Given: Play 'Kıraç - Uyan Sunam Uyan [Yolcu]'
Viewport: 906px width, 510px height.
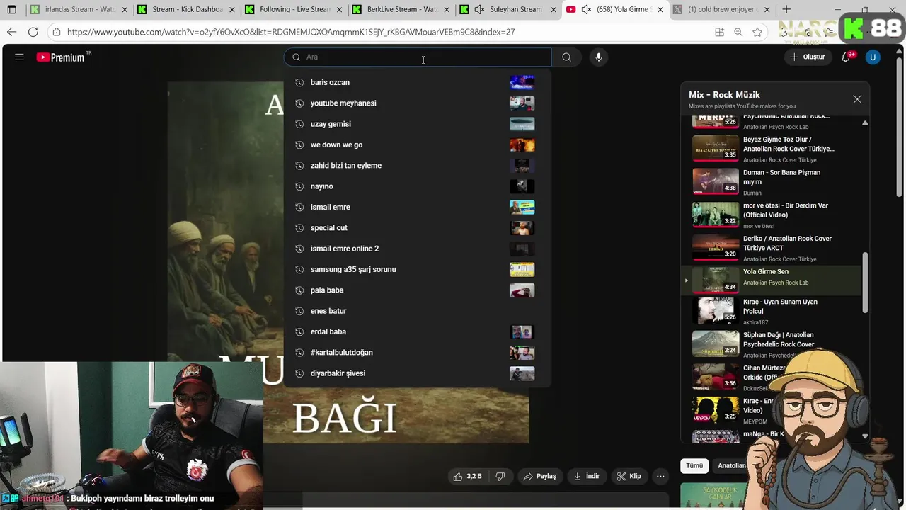Looking at the screenshot, I should [x=772, y=312].
